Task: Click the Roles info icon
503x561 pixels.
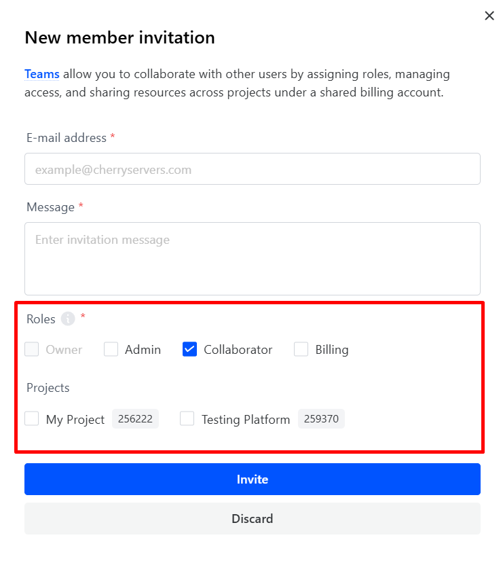Action: click(x=67, y=319)
